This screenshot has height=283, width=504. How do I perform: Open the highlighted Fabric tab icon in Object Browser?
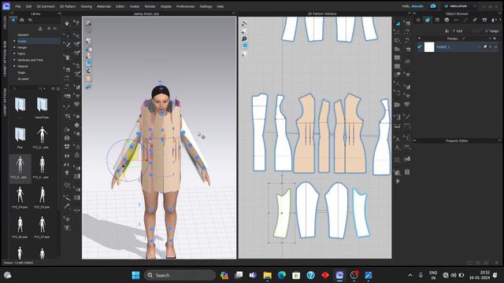pos(428,20)
